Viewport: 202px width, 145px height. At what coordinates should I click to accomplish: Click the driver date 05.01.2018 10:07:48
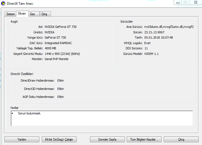(159, 37)
